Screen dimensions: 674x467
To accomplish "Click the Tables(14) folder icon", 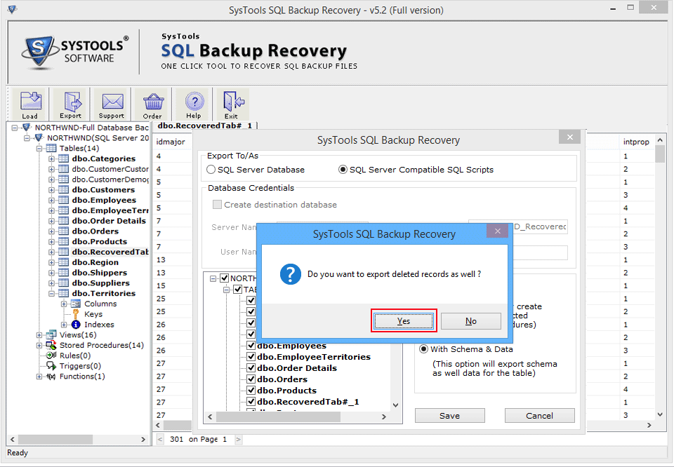I will 51,149.
